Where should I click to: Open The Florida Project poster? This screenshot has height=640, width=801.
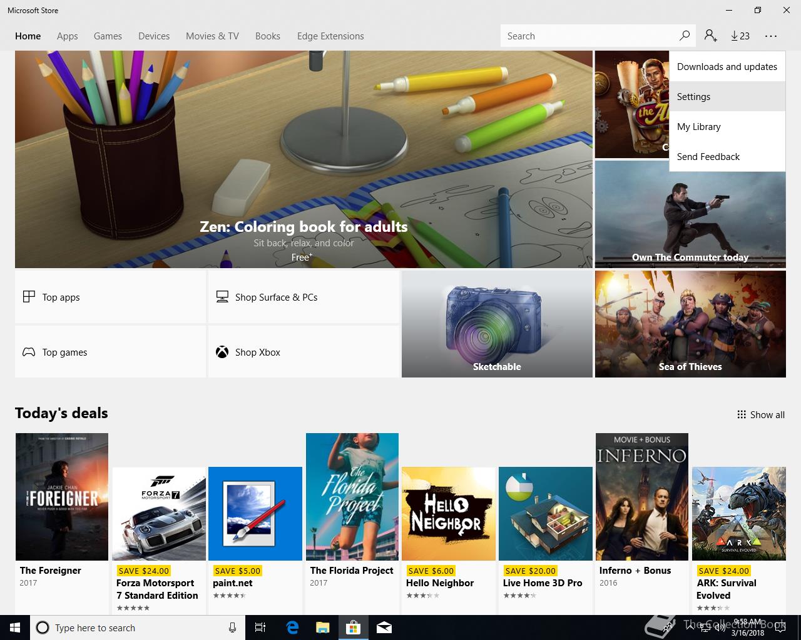(x=352, y=497)
